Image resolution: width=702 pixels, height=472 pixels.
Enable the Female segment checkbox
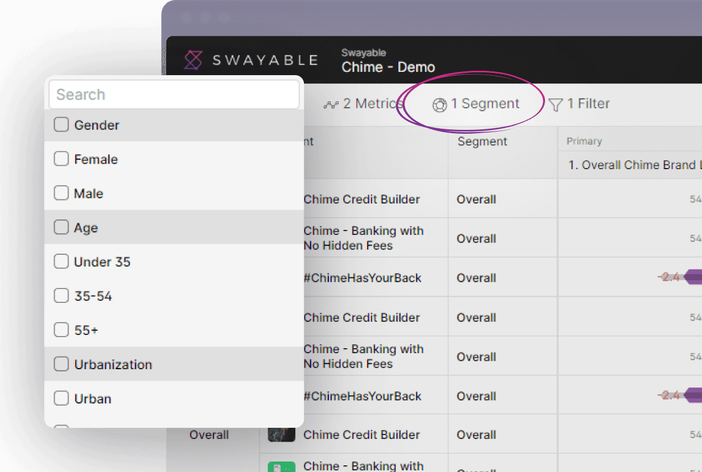coord(61,159)
